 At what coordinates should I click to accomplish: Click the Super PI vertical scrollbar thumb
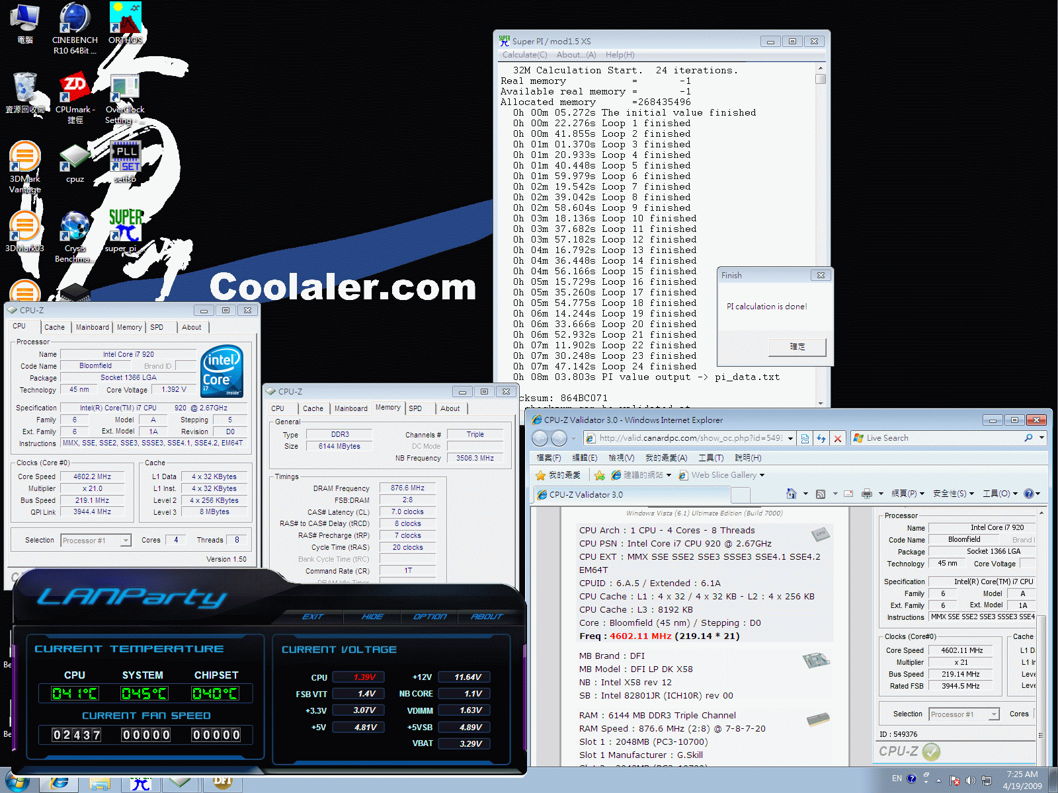click(821, 79)
